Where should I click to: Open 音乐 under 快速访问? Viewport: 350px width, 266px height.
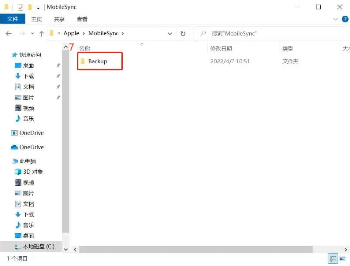click(x=25, y=118)
